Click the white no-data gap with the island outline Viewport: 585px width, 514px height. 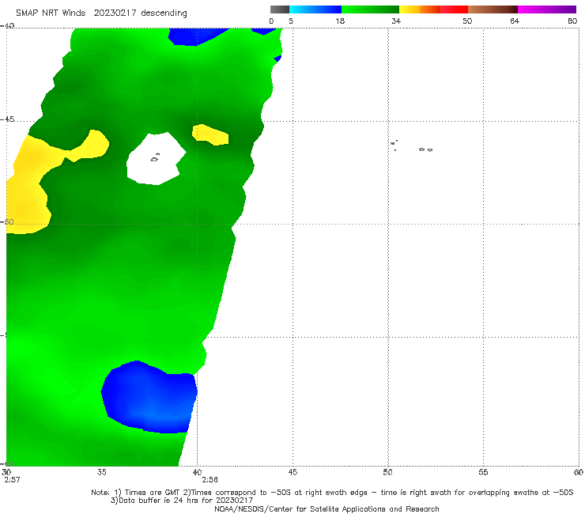click(156, 159)
